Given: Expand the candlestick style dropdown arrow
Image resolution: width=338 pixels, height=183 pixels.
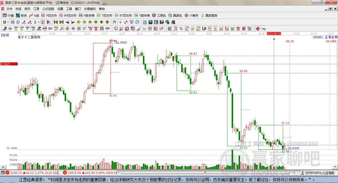Looking at the screenshot, I should (x=39, y=22).
